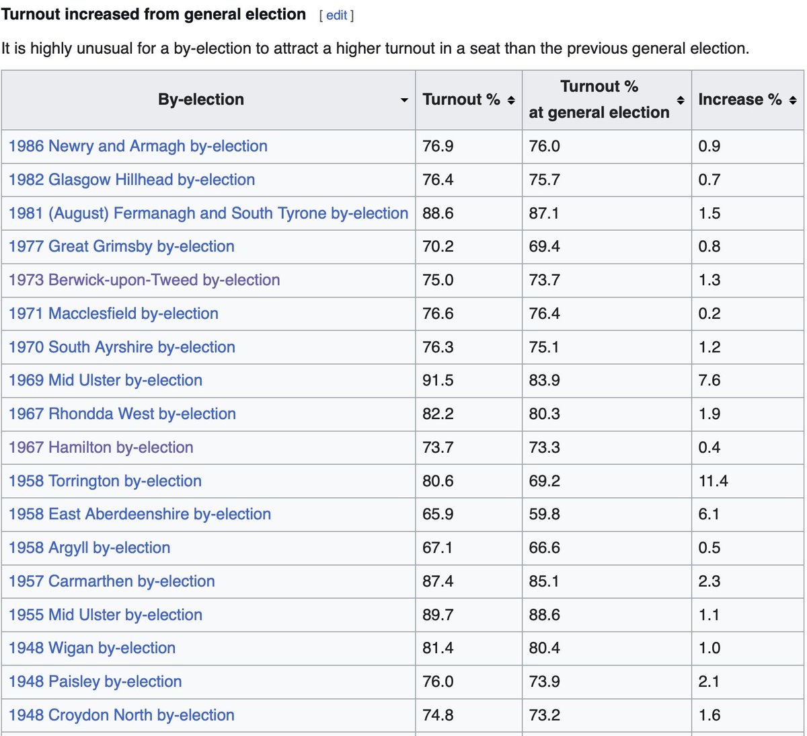807x736 pixels.
Task: Click the edit link beside section heading
Action: pos(337,15)
